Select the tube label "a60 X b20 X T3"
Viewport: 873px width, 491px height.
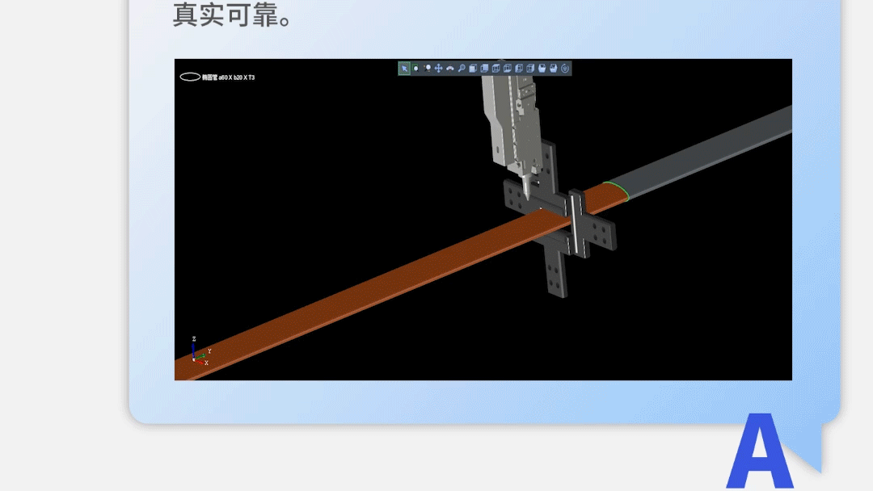pyautogui.click(x=229, y=78)
